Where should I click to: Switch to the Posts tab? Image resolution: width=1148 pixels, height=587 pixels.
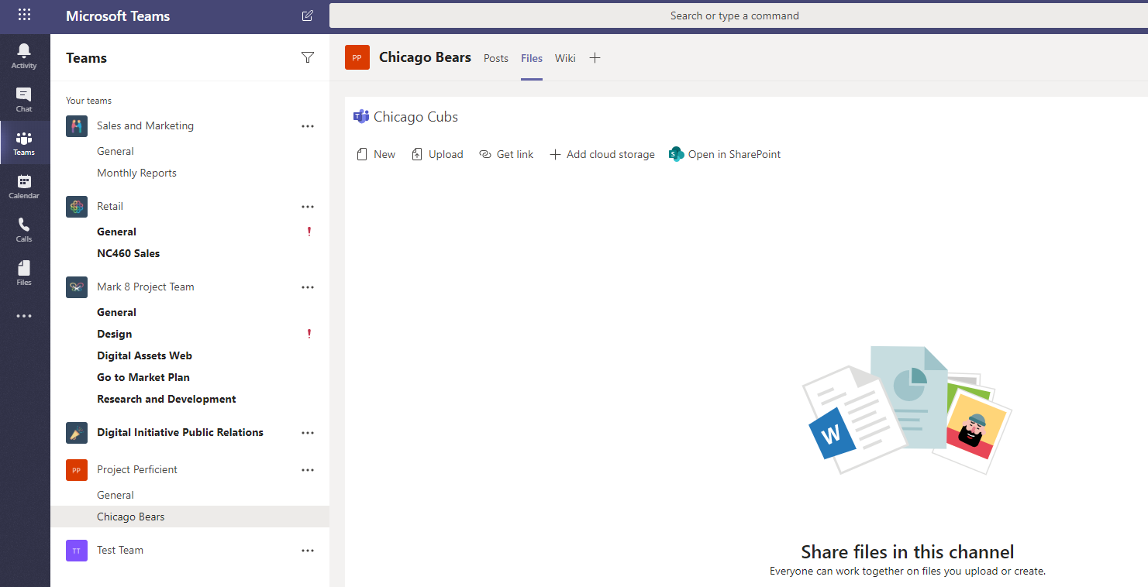[495, 58]
